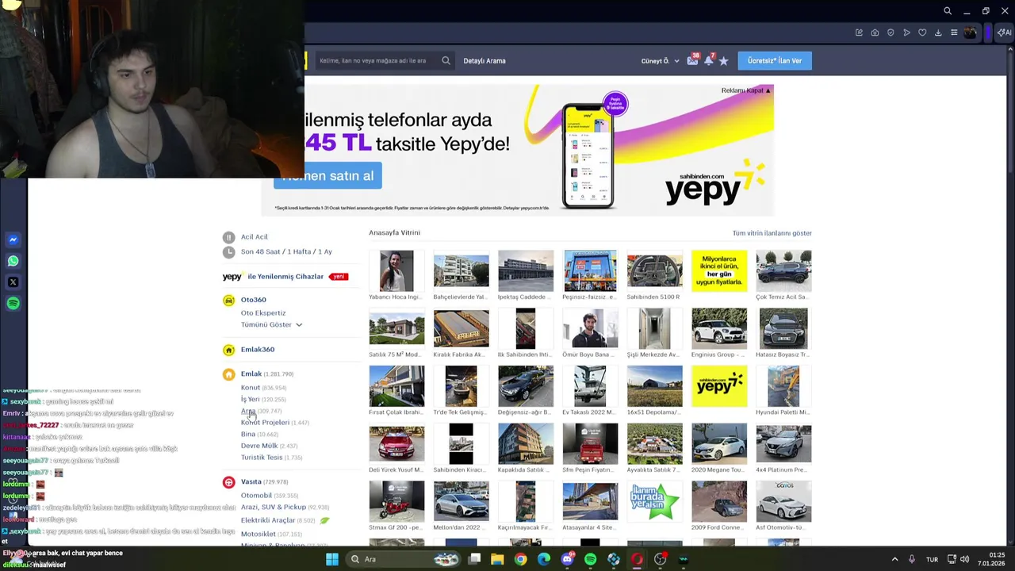Open Spotify in the Opera sidebar
The height and width of the screenshot is (571, 1015).
(13, 304)
